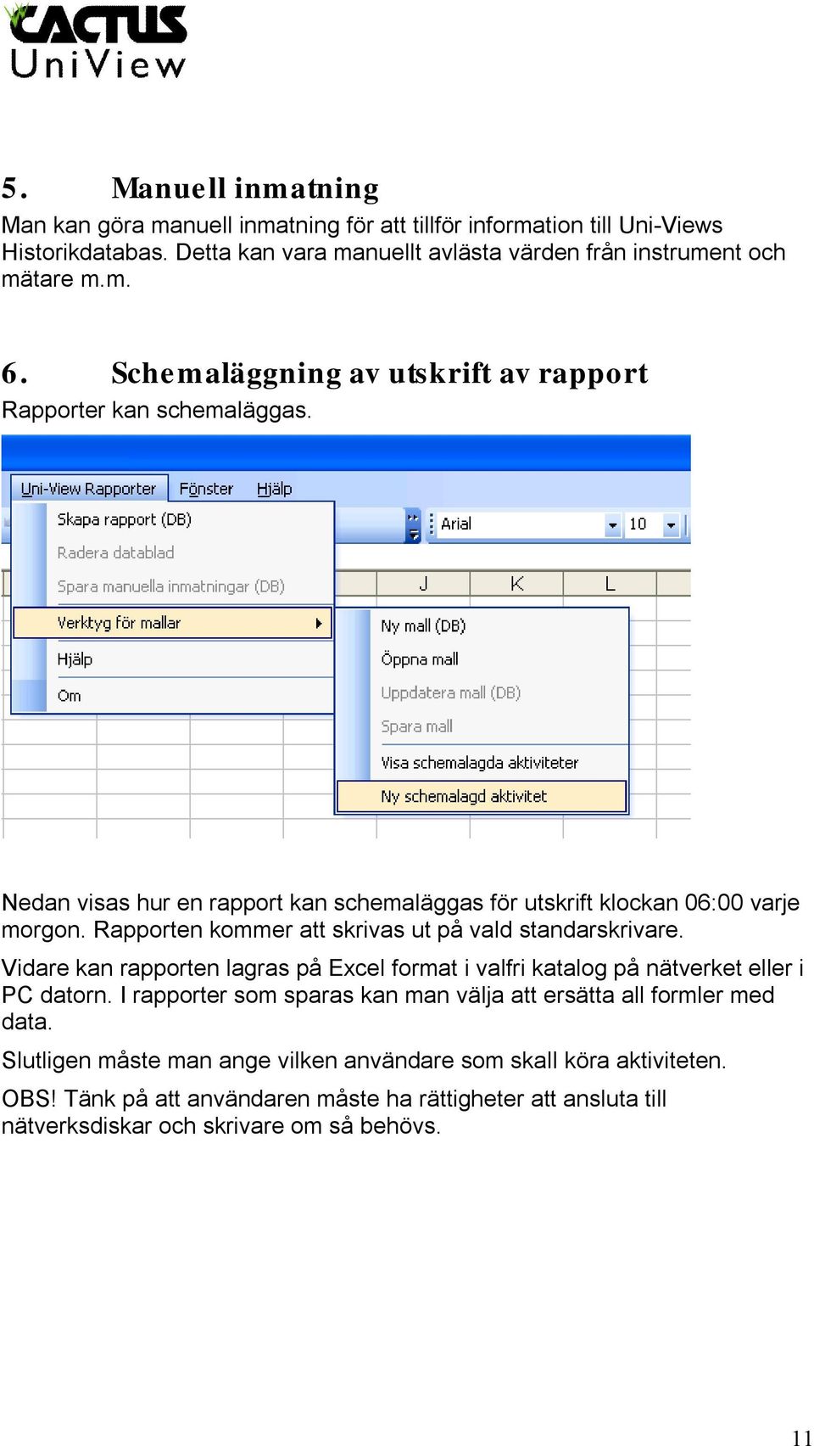Select column L header
The height and width of the screenshot is (1446, 814).
point(610,584)
